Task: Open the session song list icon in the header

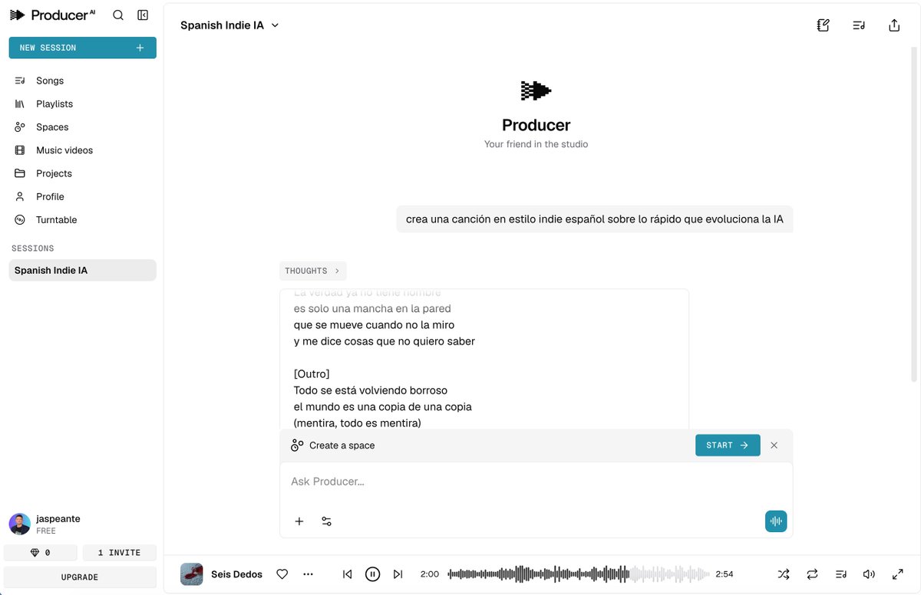Action: (859, 25)
